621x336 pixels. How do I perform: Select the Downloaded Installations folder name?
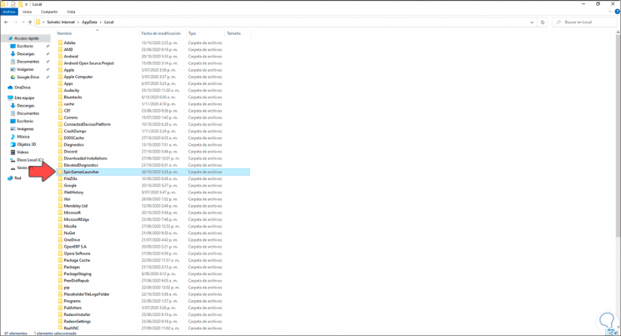tap(86, 158)
